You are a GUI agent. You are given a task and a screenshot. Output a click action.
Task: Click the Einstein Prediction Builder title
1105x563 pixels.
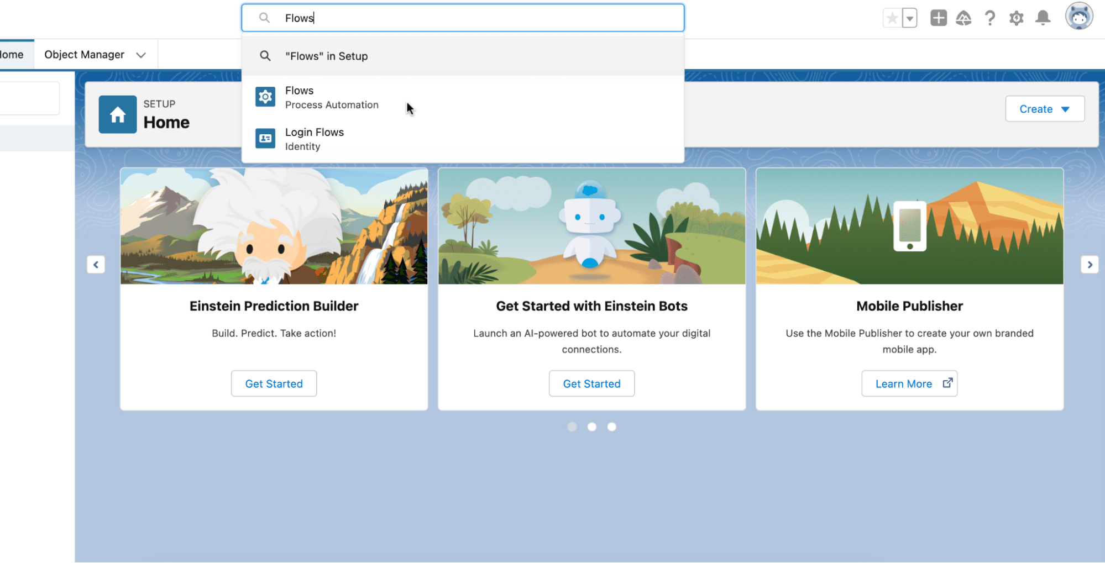tap(274, 306)
